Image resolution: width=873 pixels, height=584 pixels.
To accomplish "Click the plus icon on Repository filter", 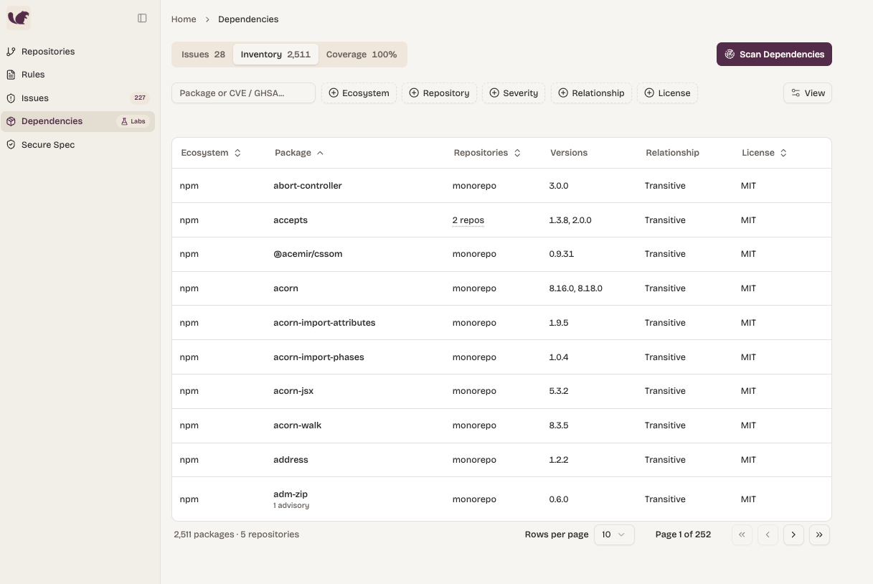I will tap(414, 93).
